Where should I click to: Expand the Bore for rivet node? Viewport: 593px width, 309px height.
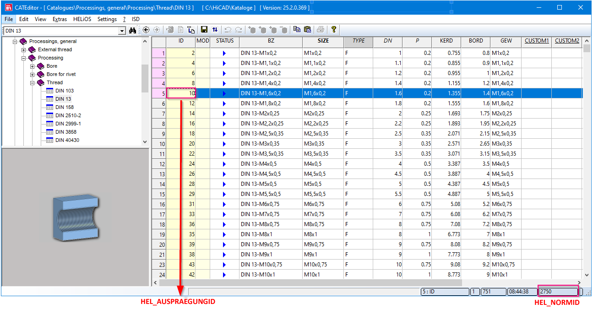coord(33,75)
